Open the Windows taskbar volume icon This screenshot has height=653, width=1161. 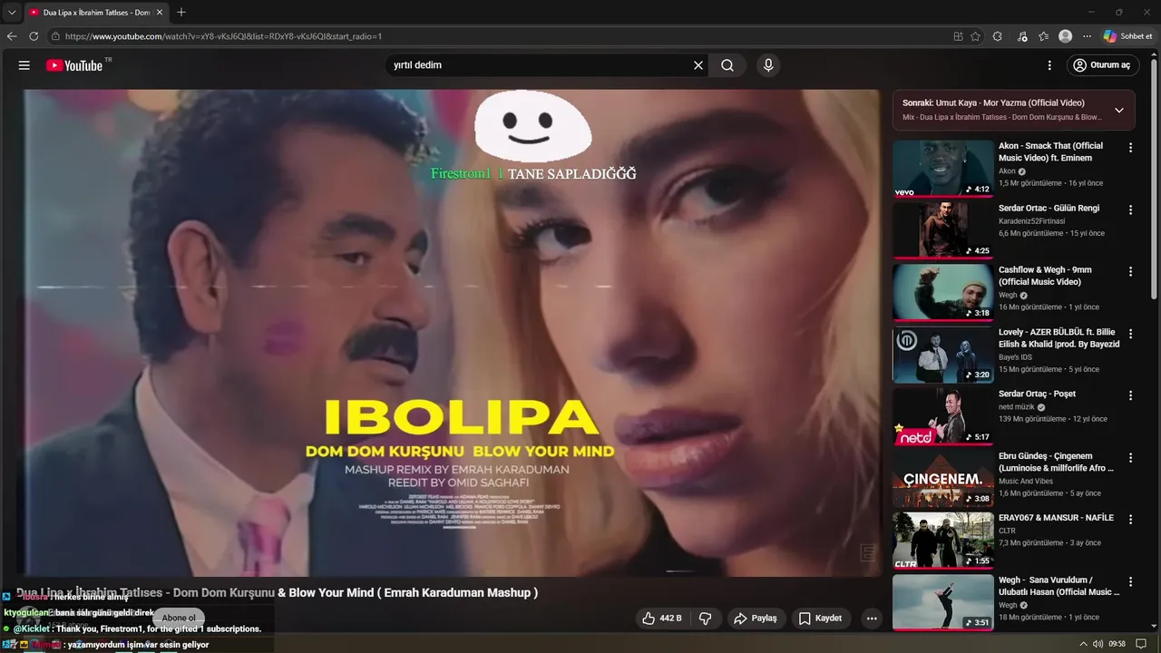(1098, 644)
